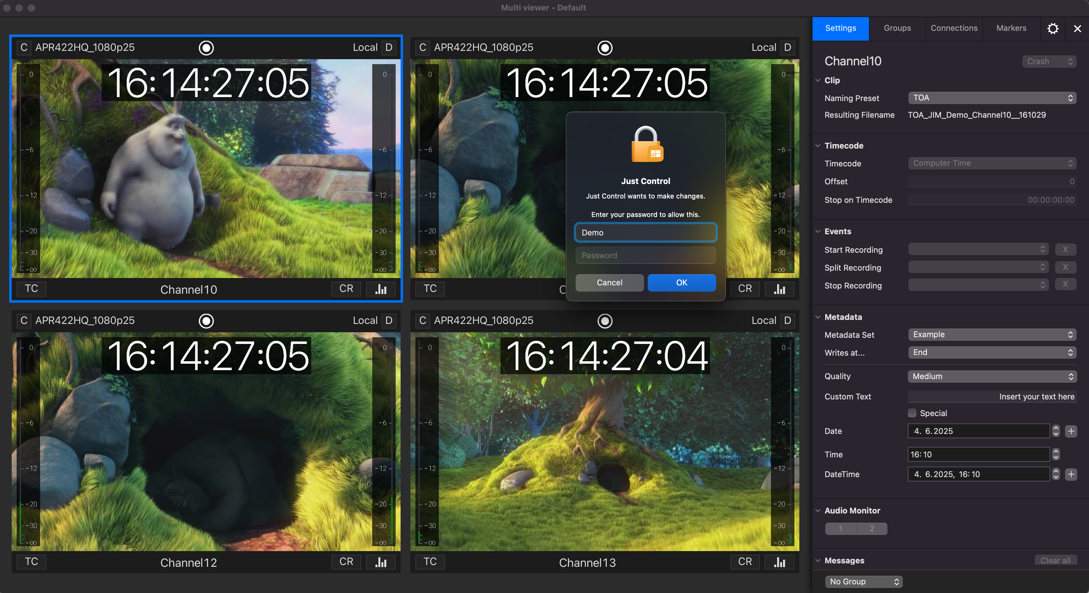The height and width of the screenshot is (593, 1089).
Task: Switch to the Connections tab
Action: coord(954,28)
